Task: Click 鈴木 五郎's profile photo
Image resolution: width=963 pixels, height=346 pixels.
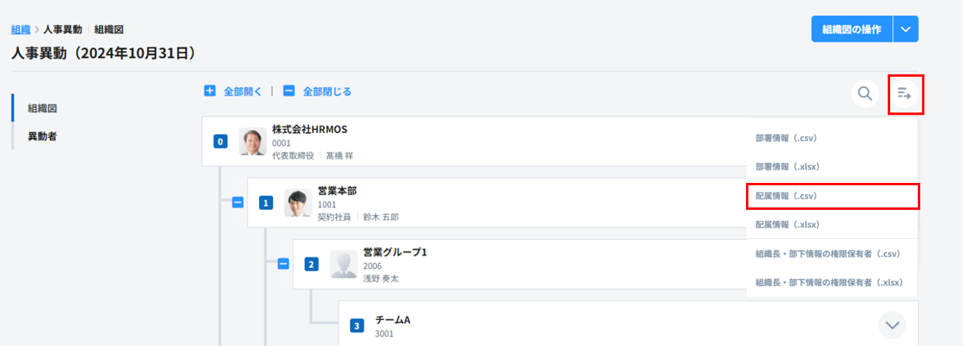Action: [x=298, y=203]
